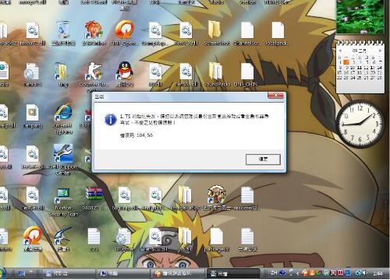Image resolution: width=390 pixels, height=280 pixels.
Task: Select the localpack file icon
Action: coord(277,33)
